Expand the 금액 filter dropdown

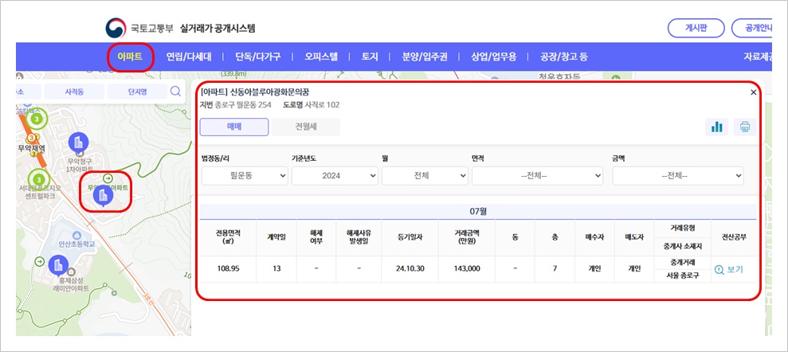677,175
